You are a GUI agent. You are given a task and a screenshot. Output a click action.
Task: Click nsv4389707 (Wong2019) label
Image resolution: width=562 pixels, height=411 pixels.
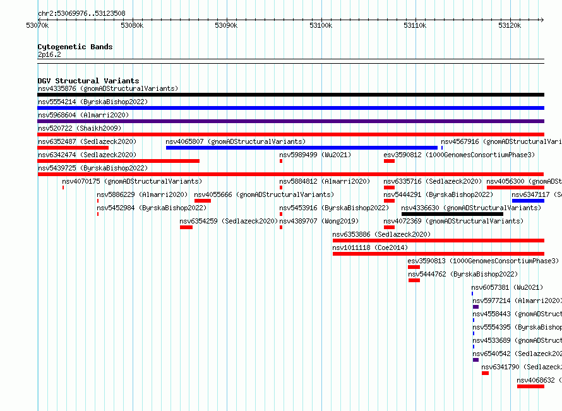tap(319, 221)
